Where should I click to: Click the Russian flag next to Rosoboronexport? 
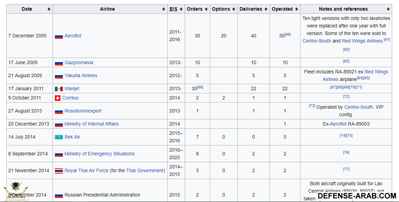(59, 111)
